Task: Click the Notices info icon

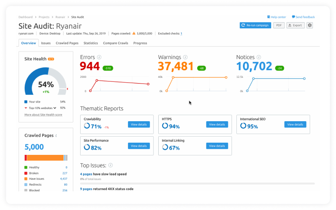Action: click(x=259, y=57)
